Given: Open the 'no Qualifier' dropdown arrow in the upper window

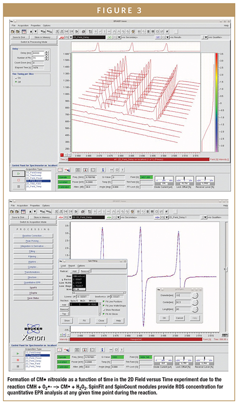Looking at the screenshot, I should click(x=206, y=37).
